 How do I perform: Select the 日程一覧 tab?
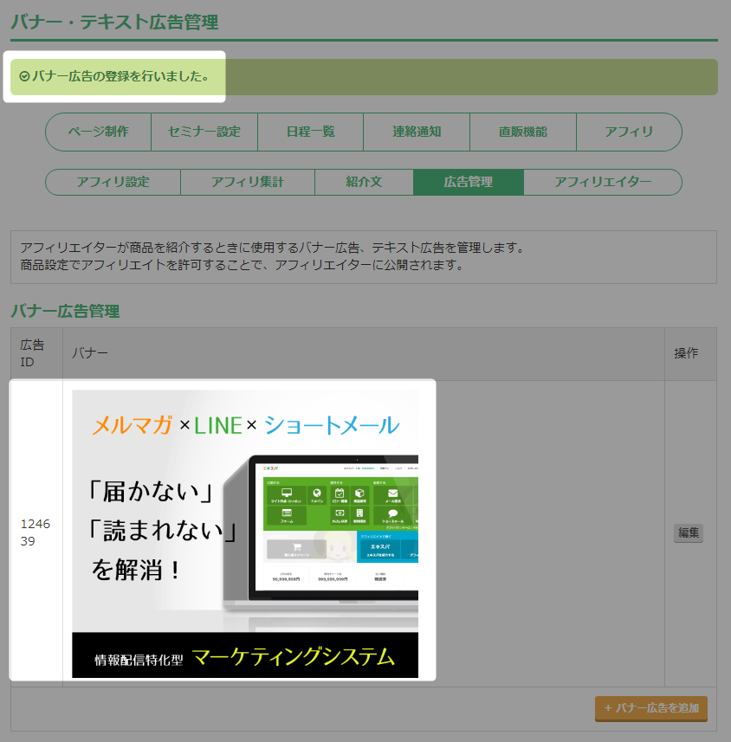[311, 132]
